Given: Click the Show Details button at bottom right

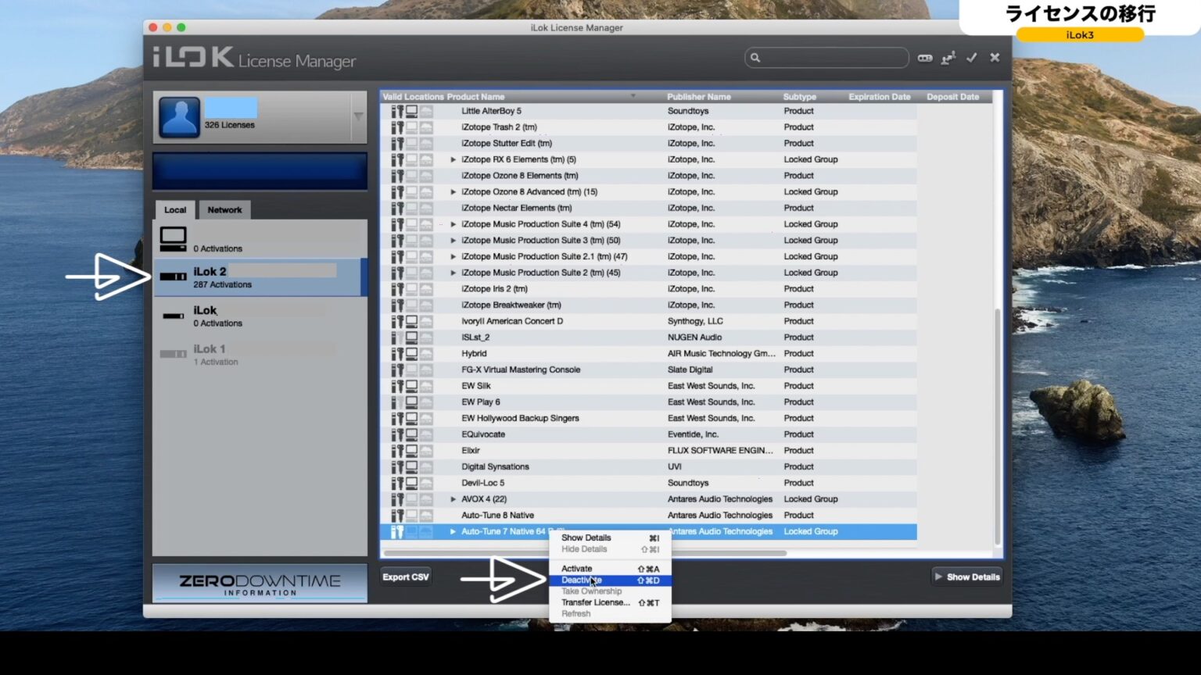Looking at the screenshot, I should click(x=966, y=577).
